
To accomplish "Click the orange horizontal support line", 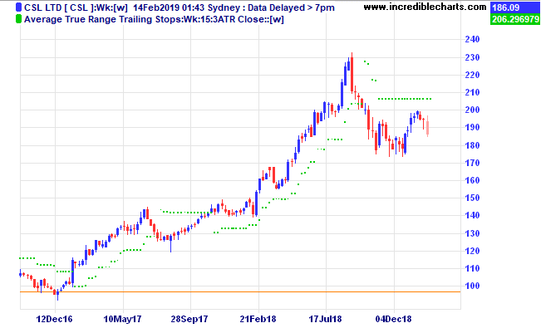I will click(x=240, y=291).
